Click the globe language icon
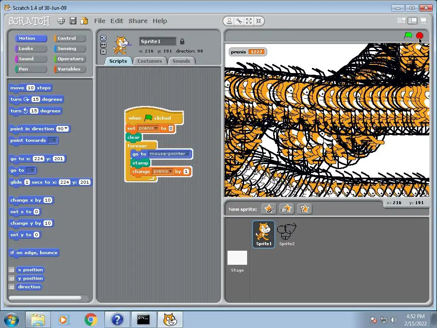Viewport: 437px width, 328px height. pyautogui.click(x=61, y=21)
